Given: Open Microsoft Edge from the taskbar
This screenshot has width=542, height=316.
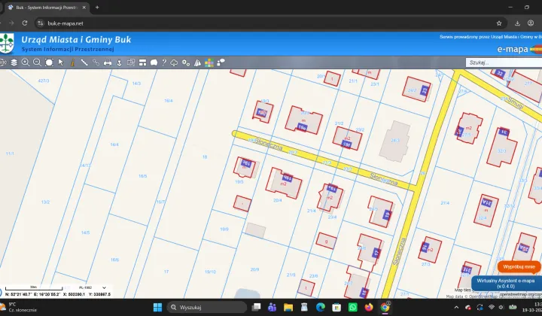Looking at the screenshot, I should point(321,308).
